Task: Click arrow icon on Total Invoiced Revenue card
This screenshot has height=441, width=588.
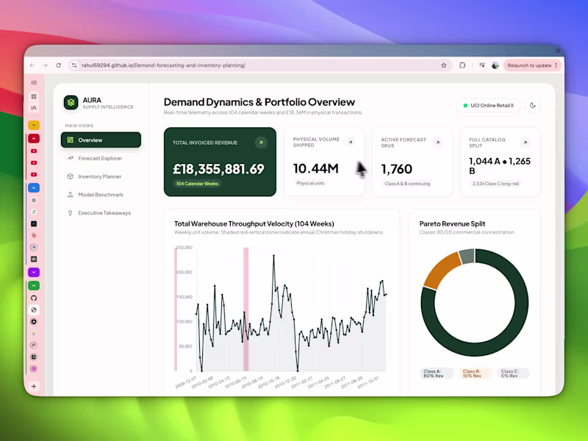Action: pos(261,143)
